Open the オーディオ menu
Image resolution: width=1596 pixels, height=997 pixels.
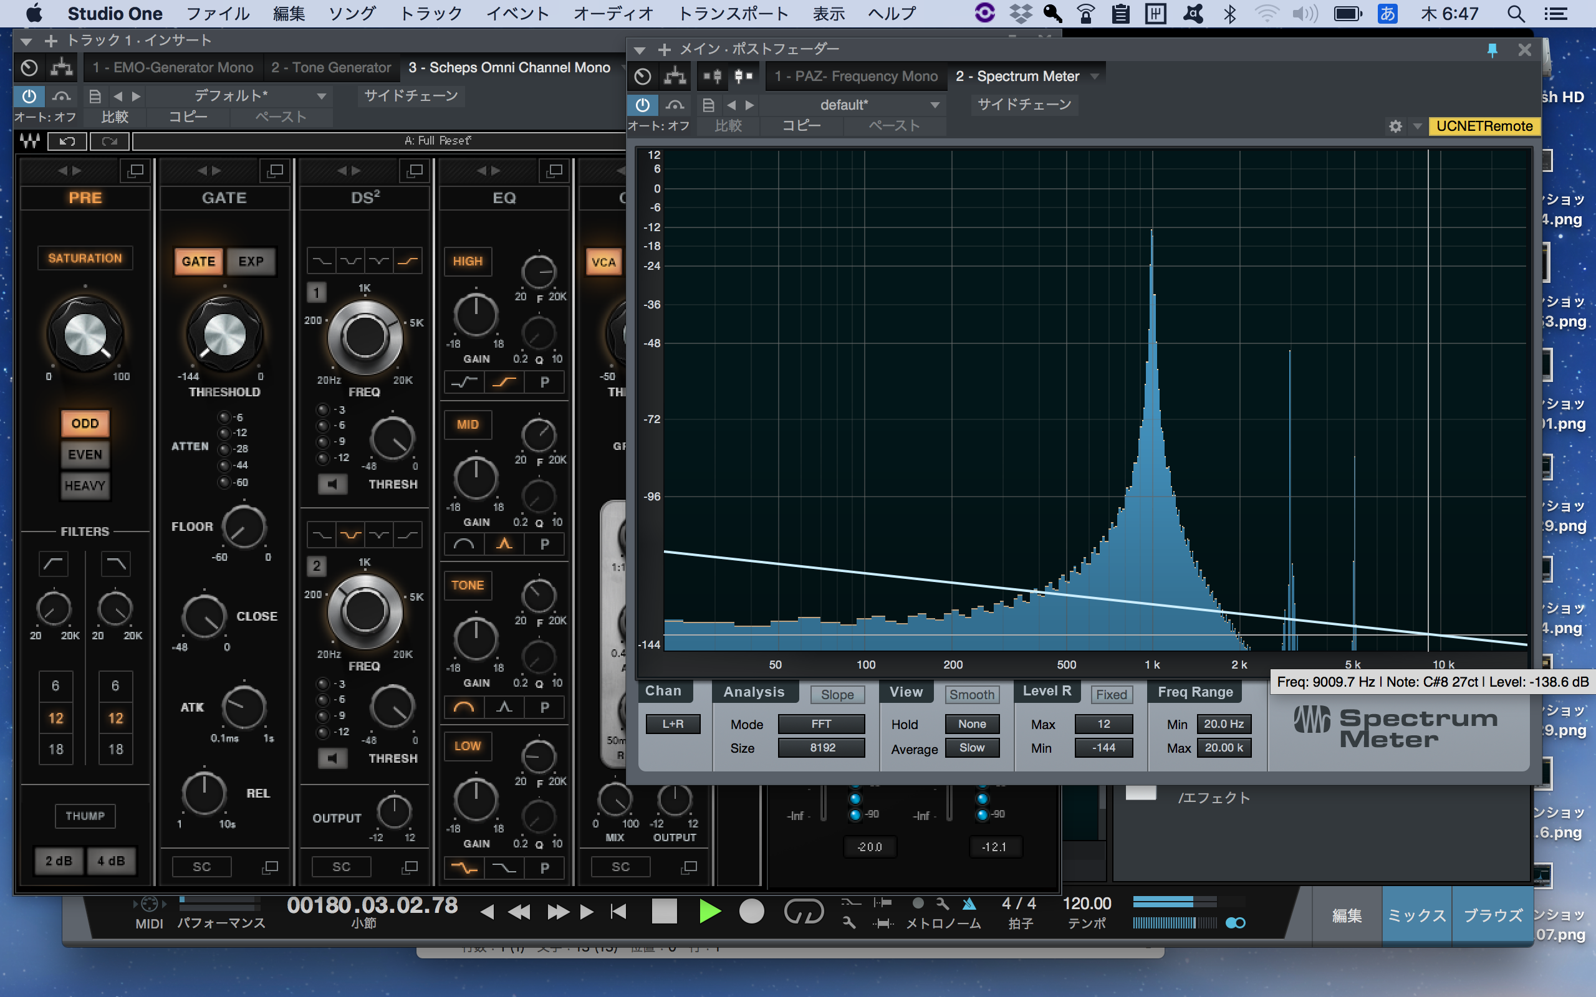coord(613,13)
